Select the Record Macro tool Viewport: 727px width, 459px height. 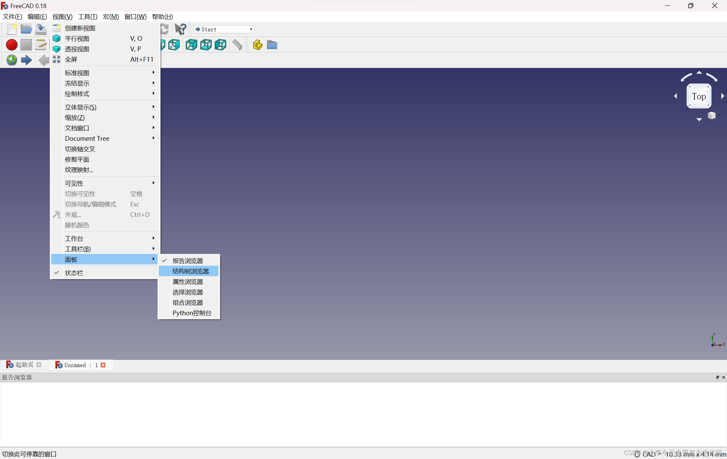click(11, 44)
